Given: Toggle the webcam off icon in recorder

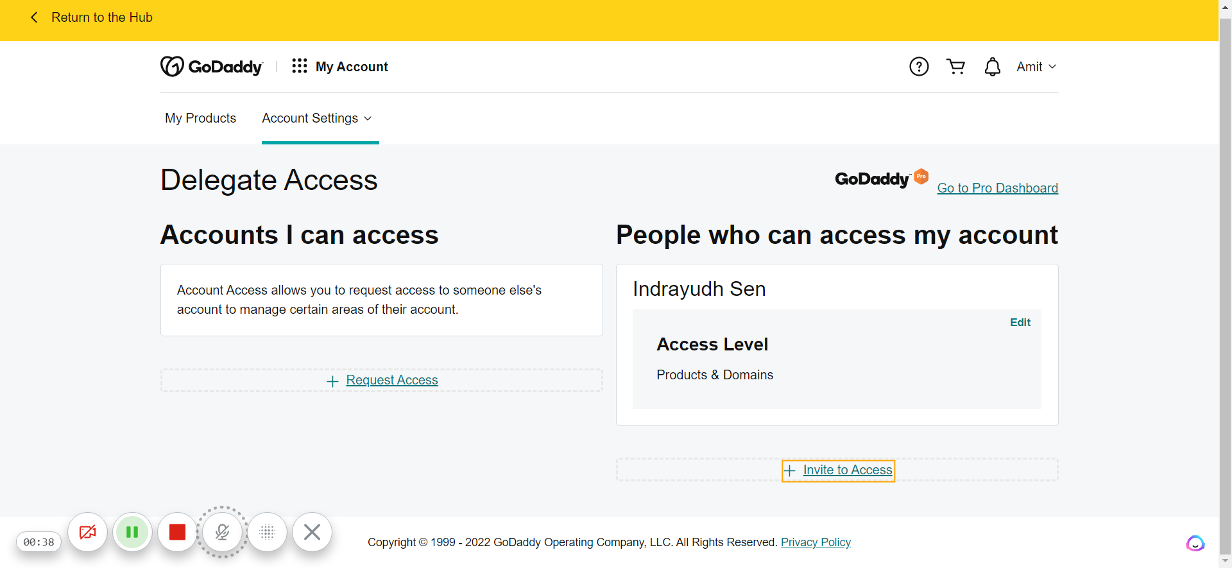Looking at the screenshot, I should click(x=88, y=532).
